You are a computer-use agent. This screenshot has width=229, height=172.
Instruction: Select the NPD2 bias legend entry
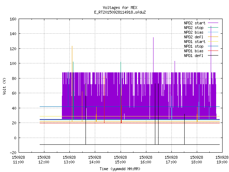click(201, 32)
